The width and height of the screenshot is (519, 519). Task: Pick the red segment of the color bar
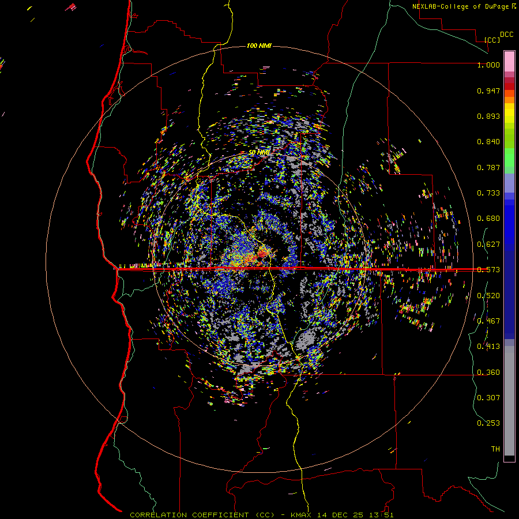(509, 86)
